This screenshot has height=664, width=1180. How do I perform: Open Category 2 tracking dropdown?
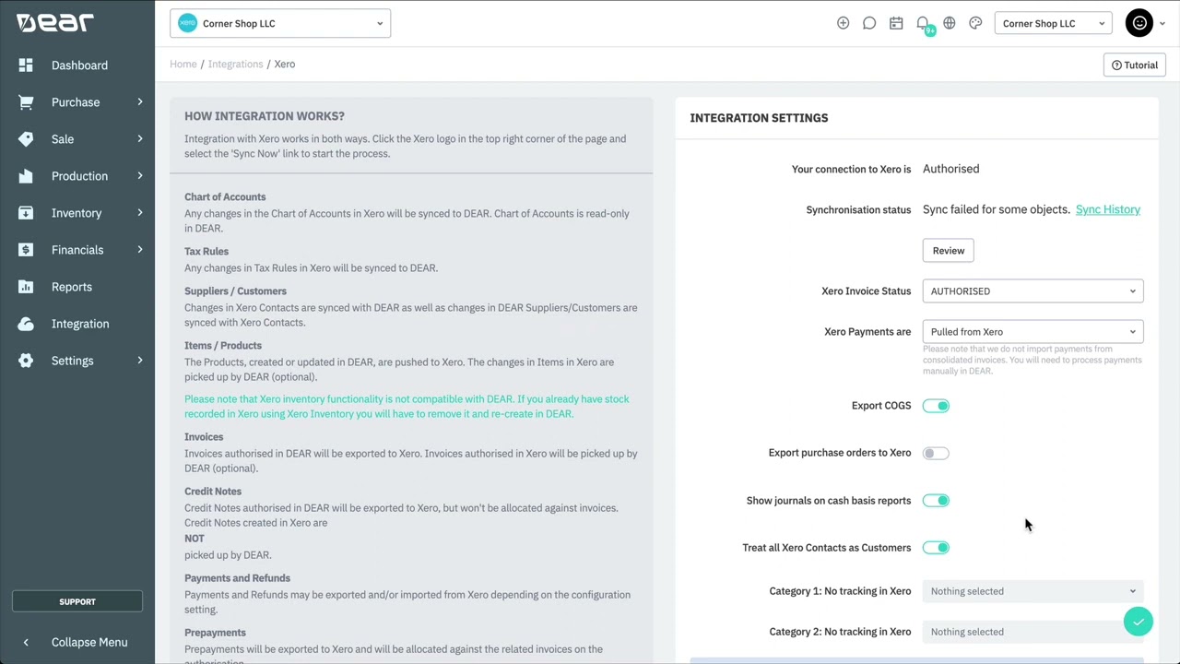[1032, 632]
